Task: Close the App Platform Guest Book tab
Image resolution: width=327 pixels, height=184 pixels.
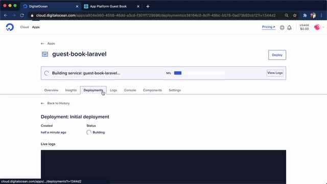Action: [138, 7]
